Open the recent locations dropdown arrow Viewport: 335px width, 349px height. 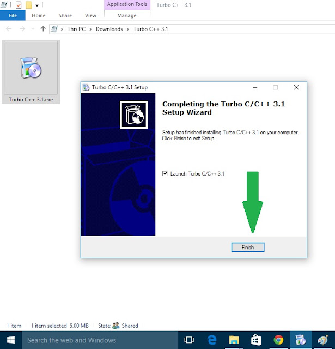[x=33, y=29]
